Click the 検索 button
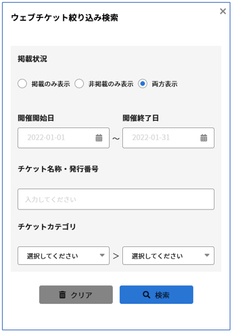The image size is (233, 334). [x=156, y=294]
